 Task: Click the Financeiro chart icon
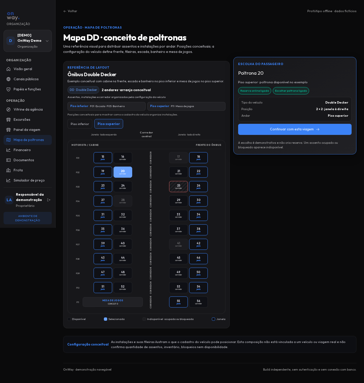8,150
